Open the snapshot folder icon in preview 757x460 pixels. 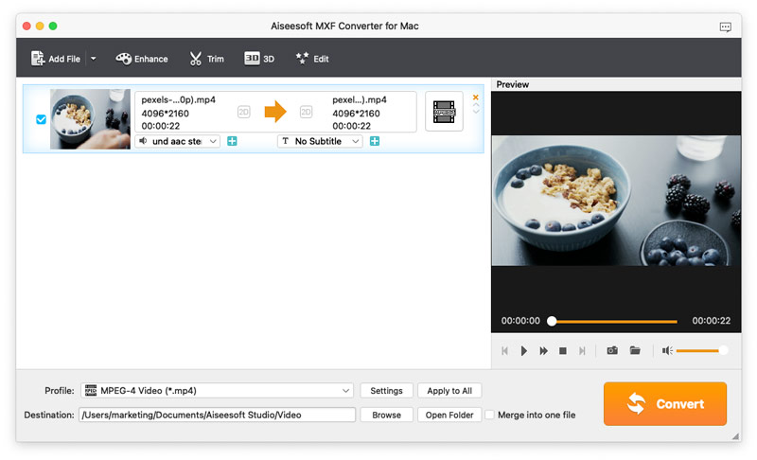[x=635, y=350]
